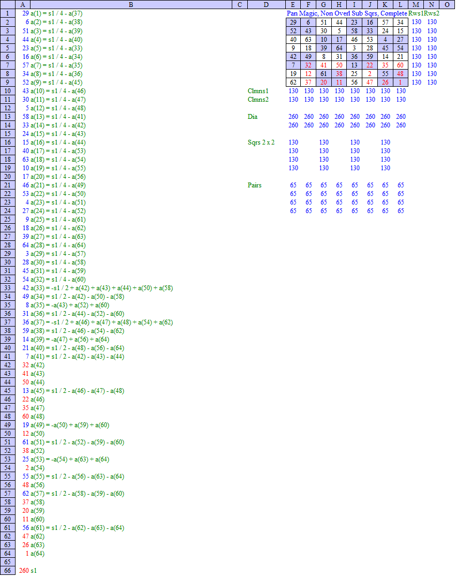This screenshot has height=576, width=456.
Task: Click the formula for a(28)
Action: 58,245
